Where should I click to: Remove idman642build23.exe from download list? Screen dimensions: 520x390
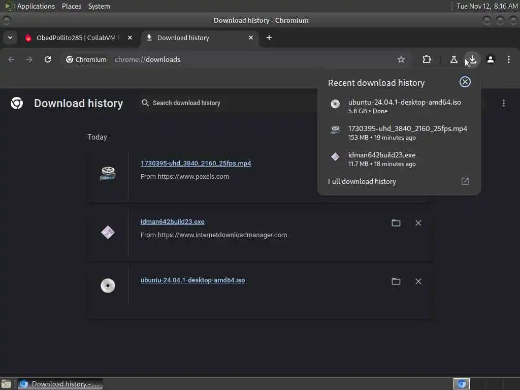[x=418, y=223]
